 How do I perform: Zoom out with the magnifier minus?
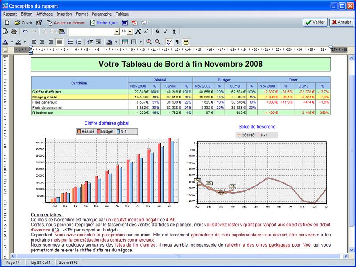(158, 42)
